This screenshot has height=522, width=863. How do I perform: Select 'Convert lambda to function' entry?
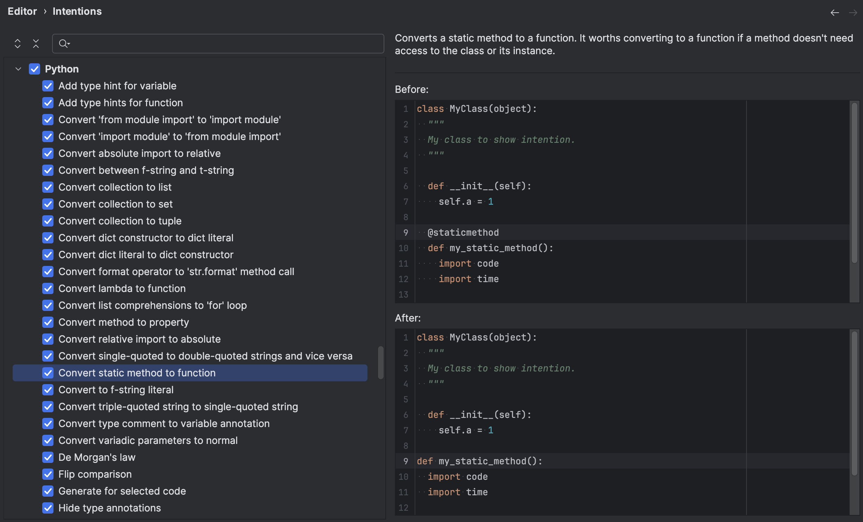122,288
